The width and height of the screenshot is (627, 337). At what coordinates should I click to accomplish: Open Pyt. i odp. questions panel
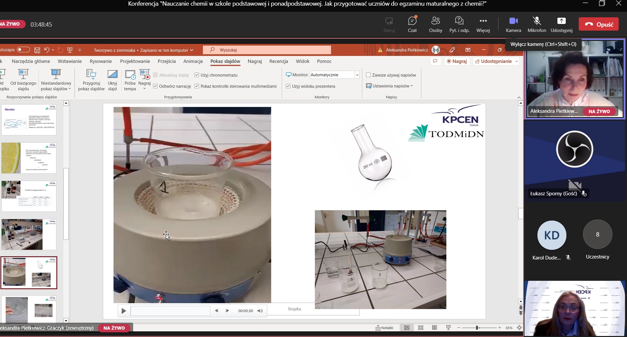459,24
